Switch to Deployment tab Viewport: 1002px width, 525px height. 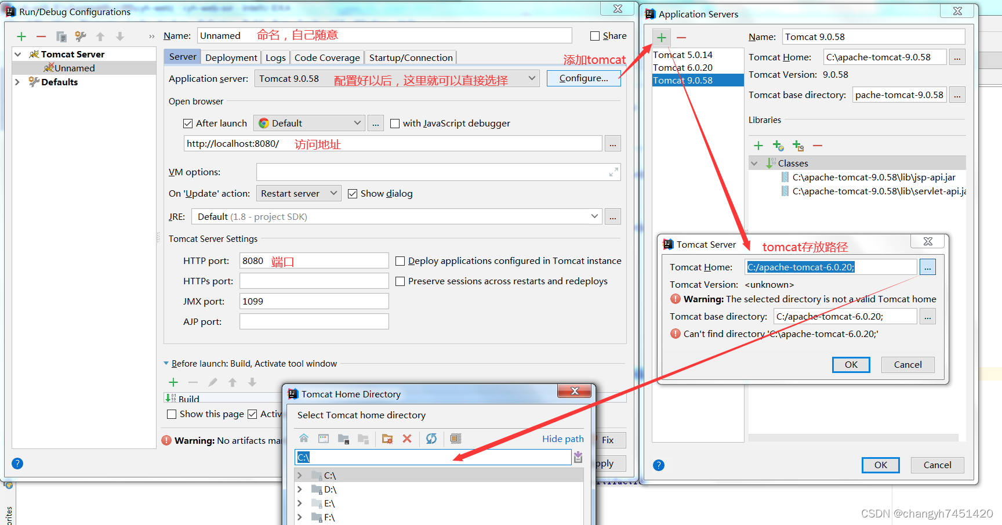tap(231, 57)
